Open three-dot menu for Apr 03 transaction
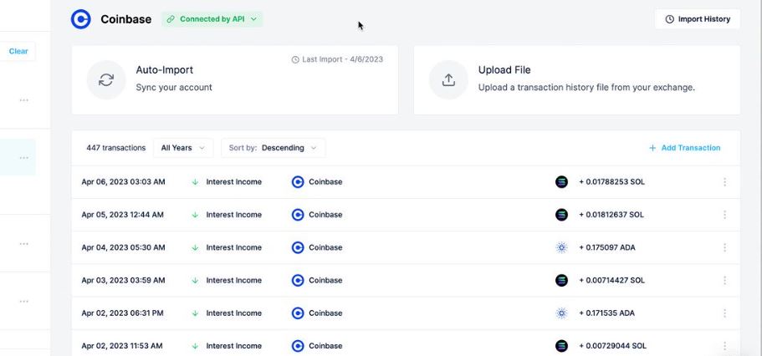 (724, 281)
